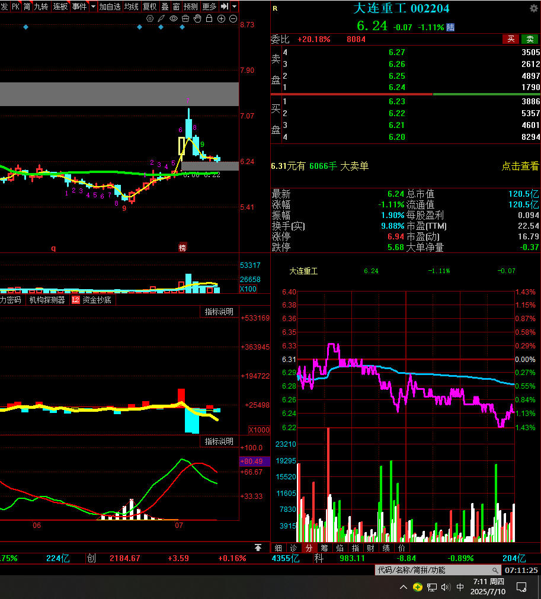Zoom out chart with minus icon
The width and height of the screenshot is (541, 599).
tap(233, 18)
